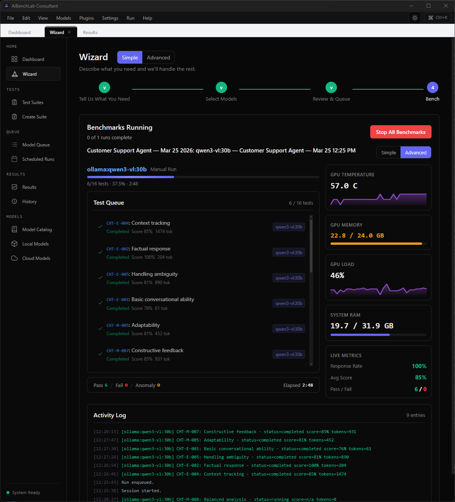This screenshot has width=455, height=502.
Task: Toggle light theme with the sun icon
Action: 414,17
